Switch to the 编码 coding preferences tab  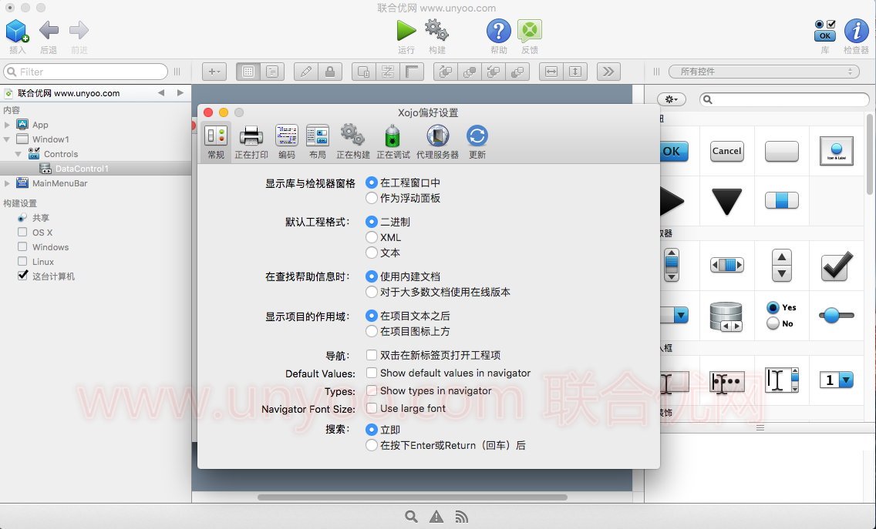[x=287, y=142]
